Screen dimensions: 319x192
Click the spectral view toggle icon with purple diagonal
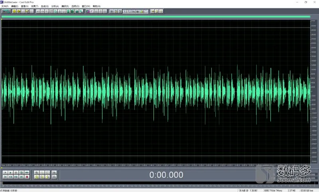click(x=88, y=12)
